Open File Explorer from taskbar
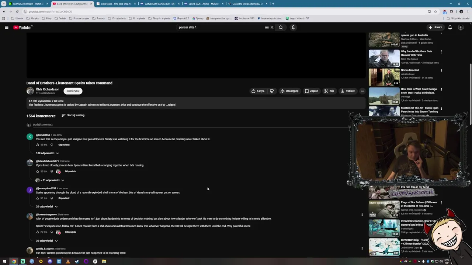Screen dimensions: 472x265 coord(104,261)
